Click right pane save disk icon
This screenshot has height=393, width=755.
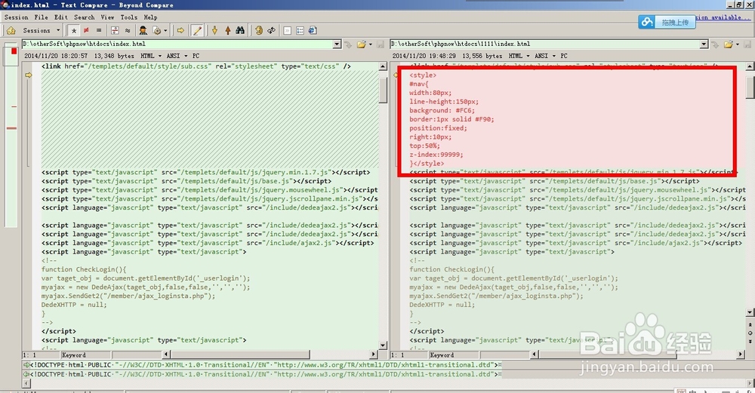click(747, 45)
